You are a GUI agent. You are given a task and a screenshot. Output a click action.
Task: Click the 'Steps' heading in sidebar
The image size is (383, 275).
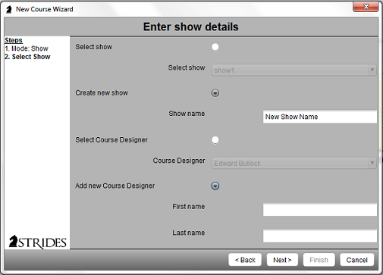point(14,40)
